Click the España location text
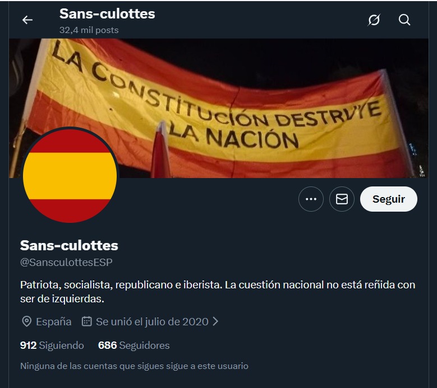Screen dimensions: 437x388 [53, 321]
